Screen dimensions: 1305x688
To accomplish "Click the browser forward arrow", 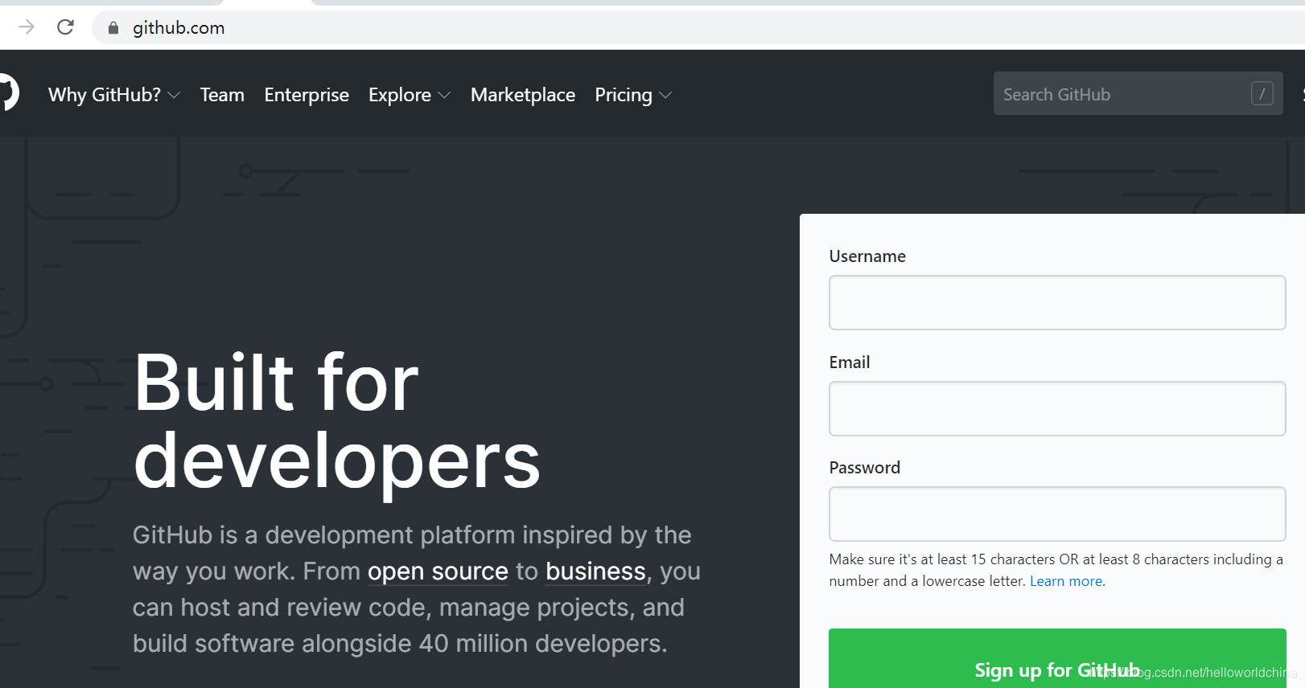I will click(x=27, y=27).
